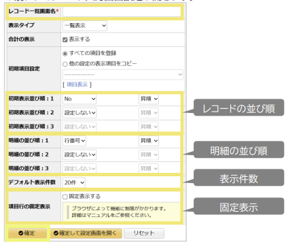Click the 項目行の固定表示 label
The height and width of the screenshot is (245, 286).
pos(29,206)
